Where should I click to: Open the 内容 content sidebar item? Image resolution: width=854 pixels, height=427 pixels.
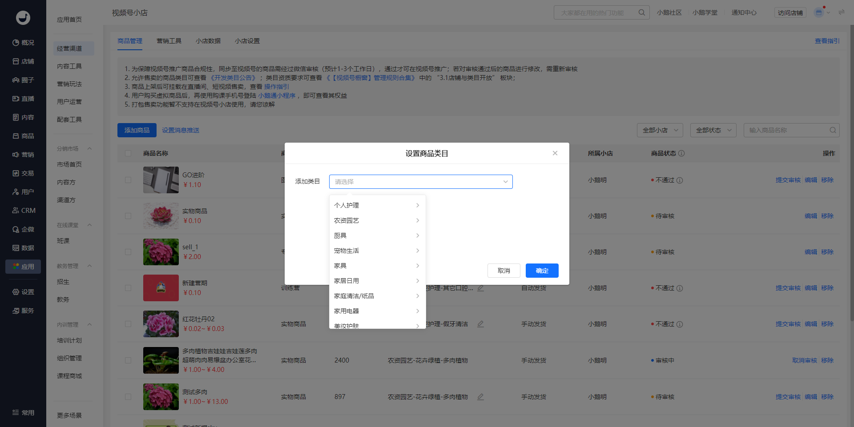coord(23,117)
